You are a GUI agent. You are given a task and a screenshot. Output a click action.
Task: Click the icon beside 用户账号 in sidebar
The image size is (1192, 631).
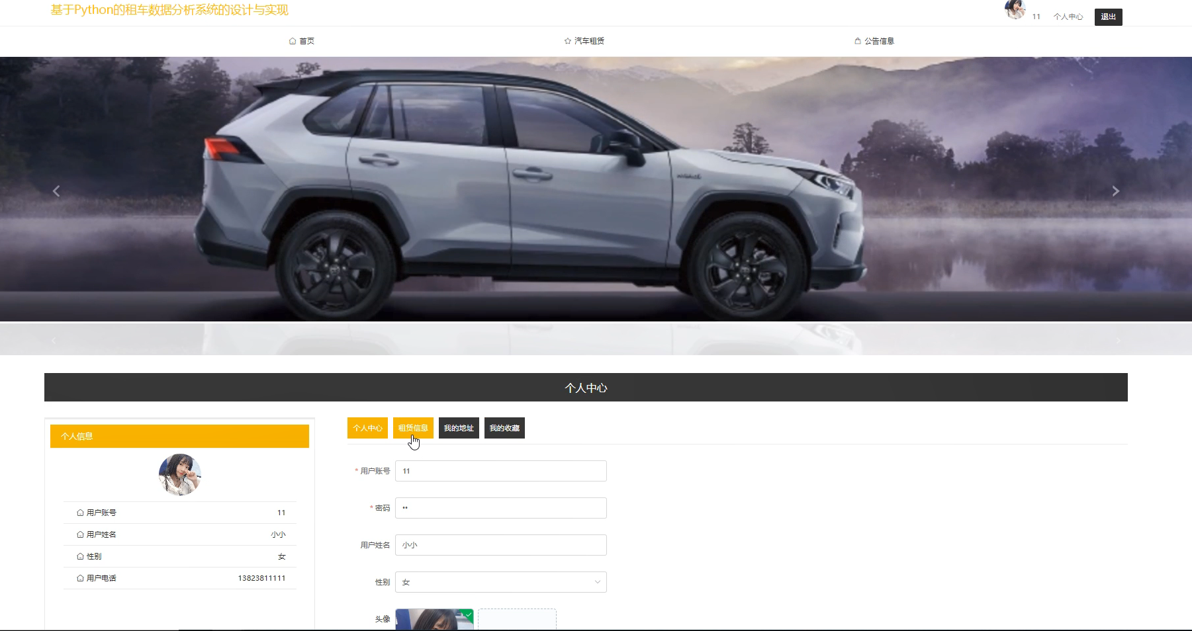click(80, 513)
